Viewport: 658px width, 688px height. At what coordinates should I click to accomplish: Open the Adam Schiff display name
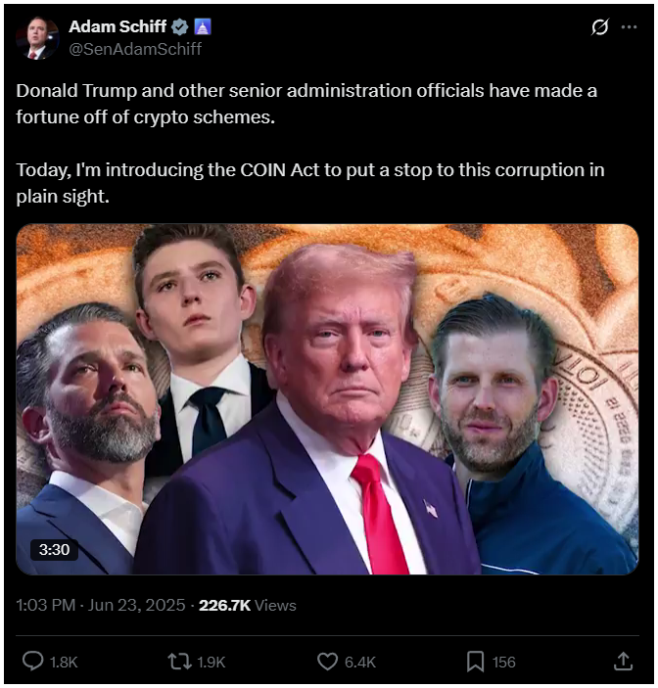pyautogui.click(x=117, y=26)
